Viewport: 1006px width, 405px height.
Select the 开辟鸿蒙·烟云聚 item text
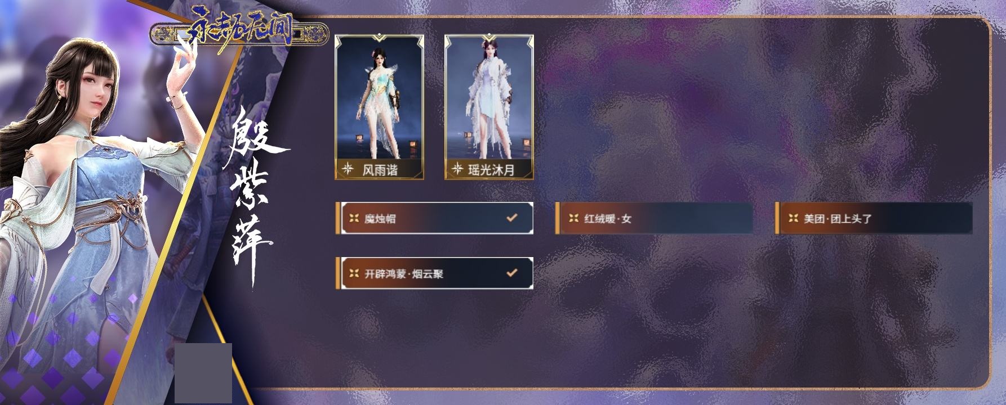click(x=404, y=274)
